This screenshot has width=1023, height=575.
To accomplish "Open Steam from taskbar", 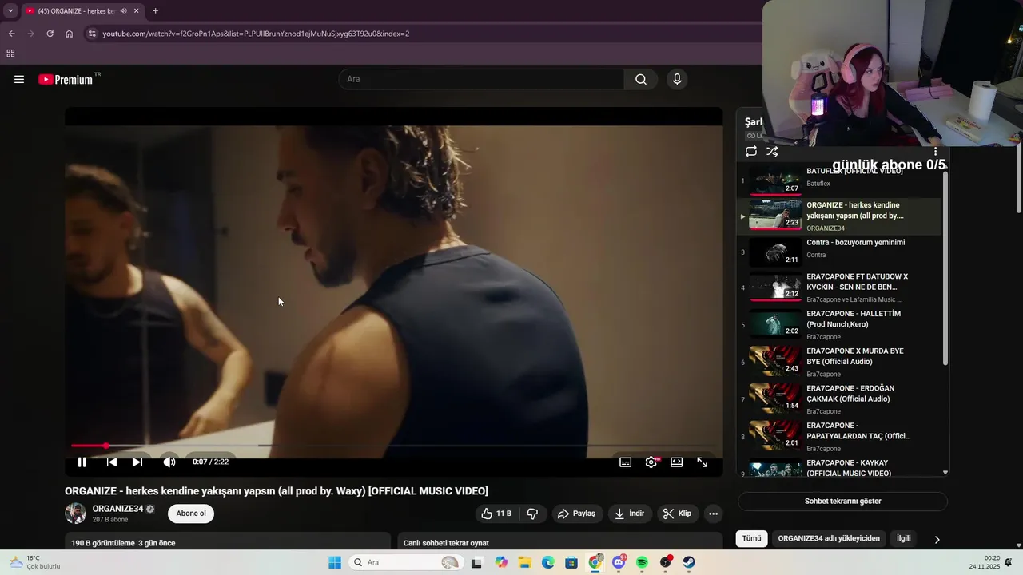I will (x=689, y=562).
